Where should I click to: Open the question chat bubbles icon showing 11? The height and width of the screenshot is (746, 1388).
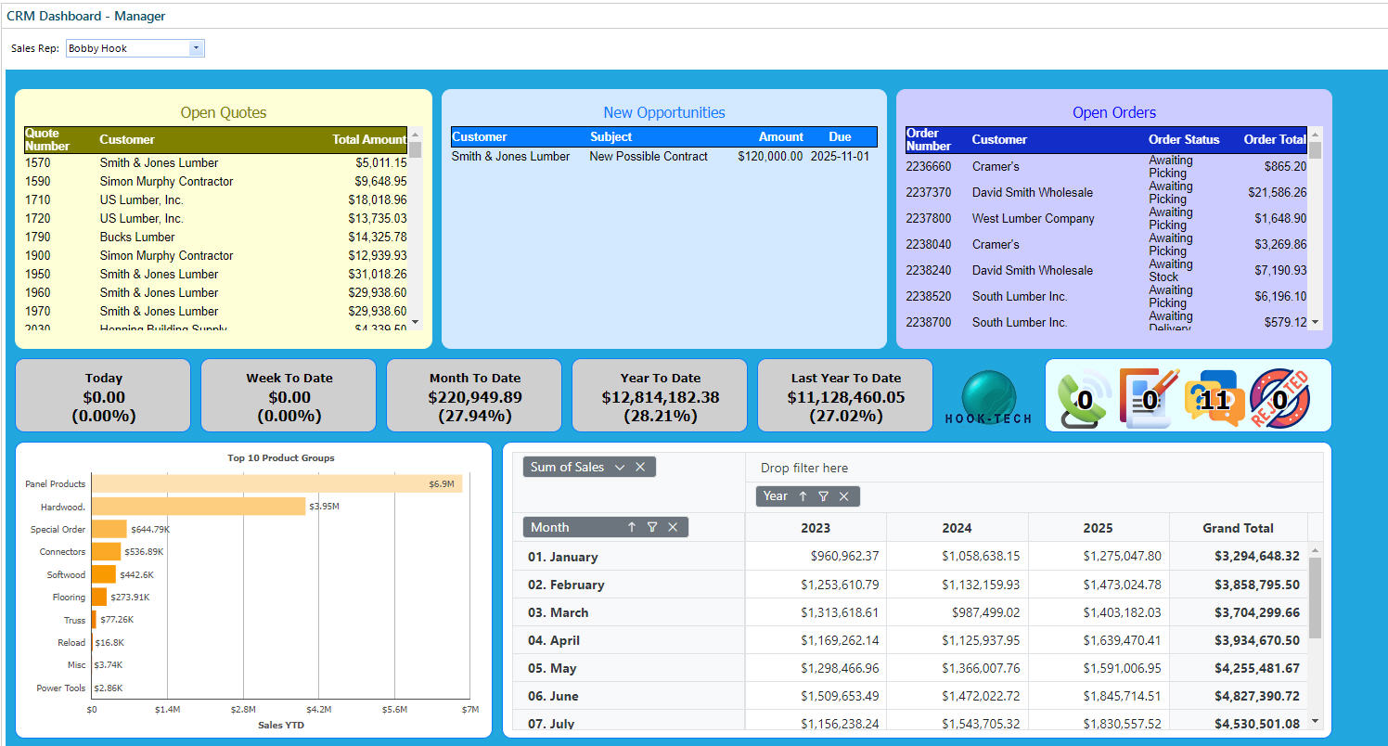1214,399
